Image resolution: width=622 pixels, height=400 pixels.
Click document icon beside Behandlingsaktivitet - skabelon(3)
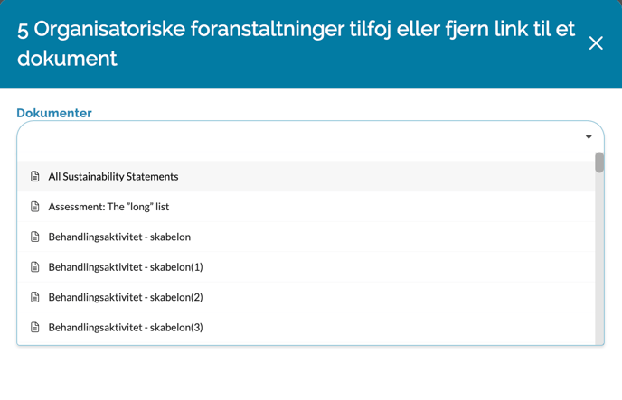[x=35, y=327]
